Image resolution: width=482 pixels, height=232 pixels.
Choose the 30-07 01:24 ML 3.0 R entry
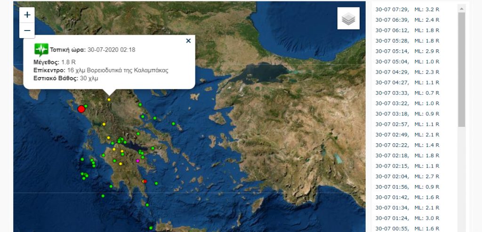407,217
